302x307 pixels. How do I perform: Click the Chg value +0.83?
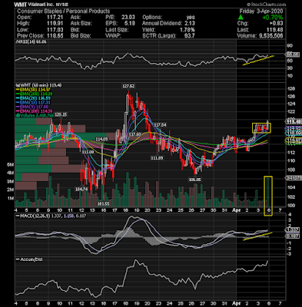[277, 24]
